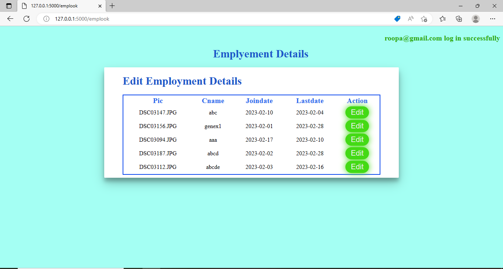Click the shopping coupon tag icon
This screenshot has width=503, height=269.
(x=397, y=19)
